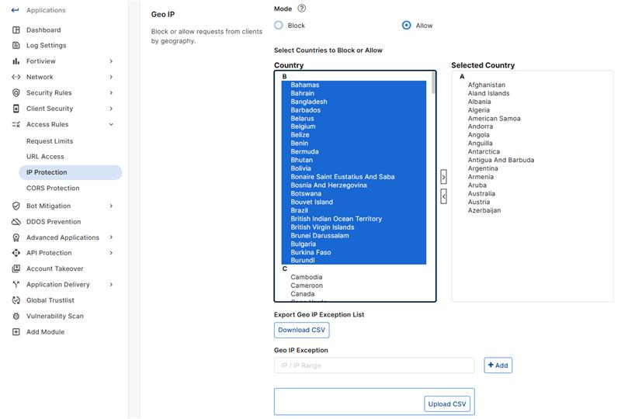The image size is (621, 419).
Task: Open the Log Settings menu item
Action: [x=47, y=45]
